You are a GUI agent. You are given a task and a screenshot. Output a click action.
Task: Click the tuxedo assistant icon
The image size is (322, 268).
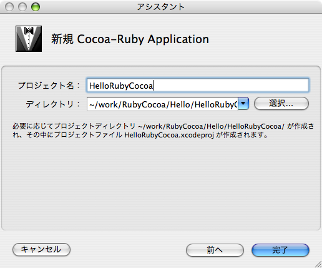(29, 39)
